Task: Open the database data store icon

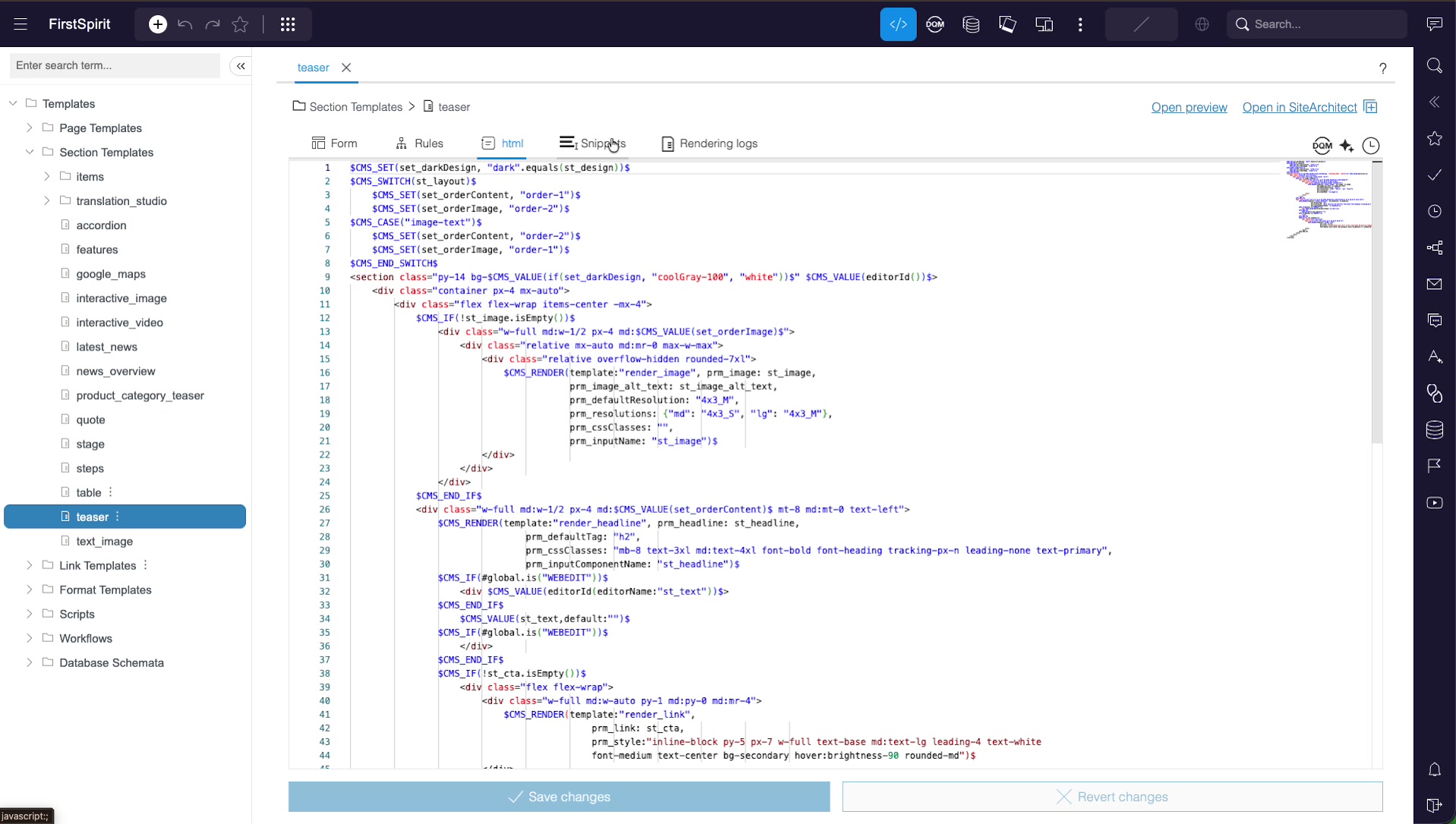Action: [x=971, y=24]
